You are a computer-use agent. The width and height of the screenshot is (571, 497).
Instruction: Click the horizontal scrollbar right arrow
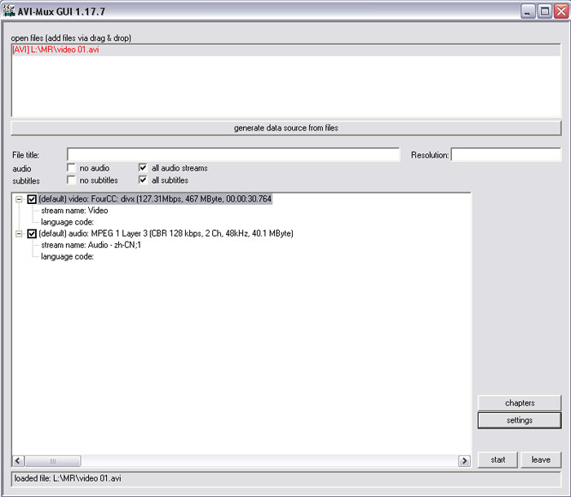point(464,461)
